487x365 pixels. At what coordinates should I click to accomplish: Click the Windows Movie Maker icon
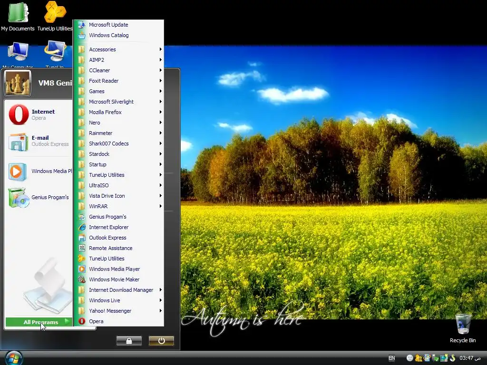coord(82,279)
